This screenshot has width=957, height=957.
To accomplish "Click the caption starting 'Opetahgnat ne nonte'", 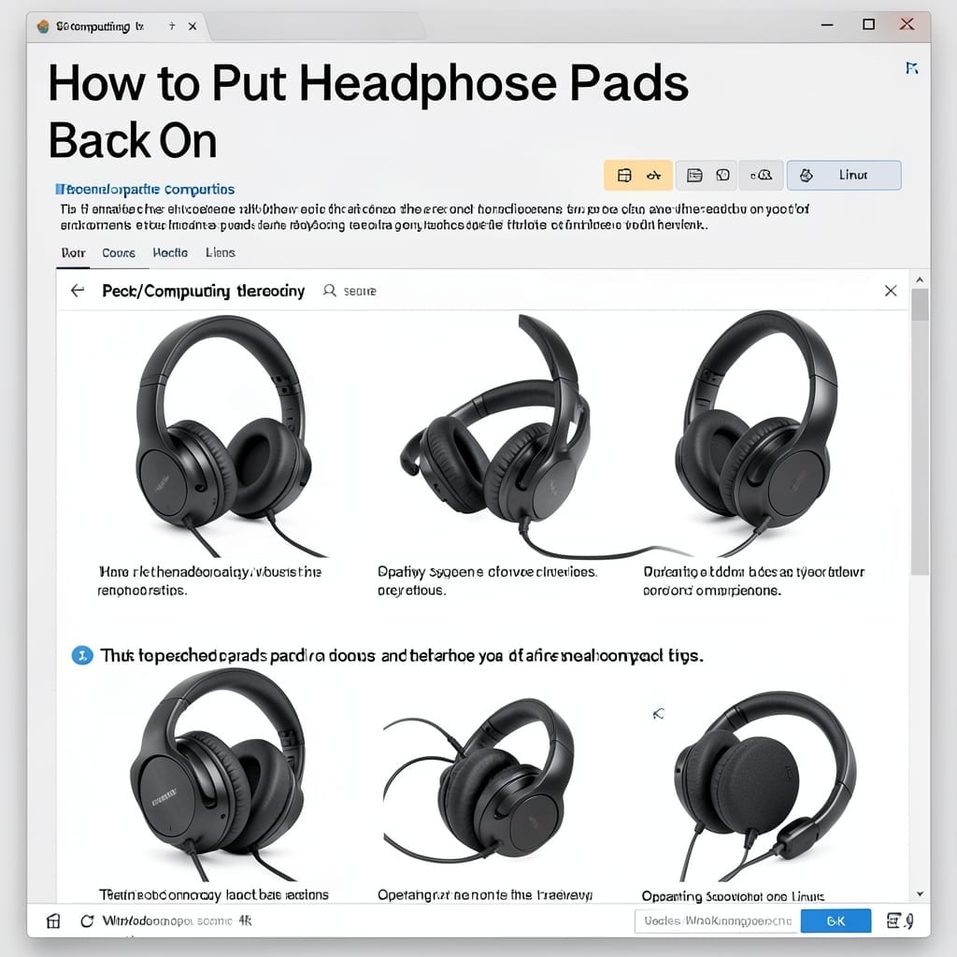I will coord(485,894).
